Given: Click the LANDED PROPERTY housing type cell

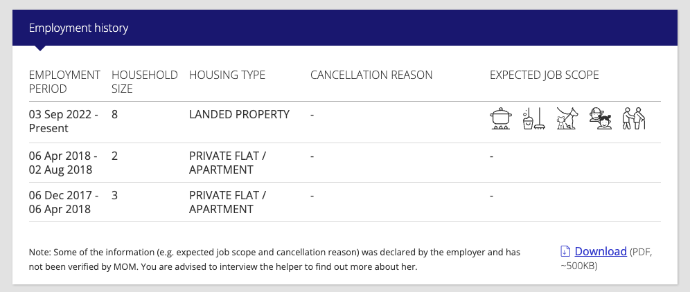Looking at the screenshot, I should [240, 114].
